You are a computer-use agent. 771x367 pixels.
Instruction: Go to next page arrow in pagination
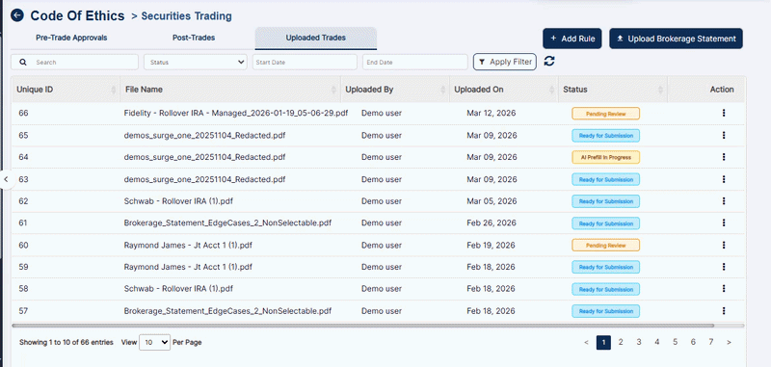pos(729,342)
